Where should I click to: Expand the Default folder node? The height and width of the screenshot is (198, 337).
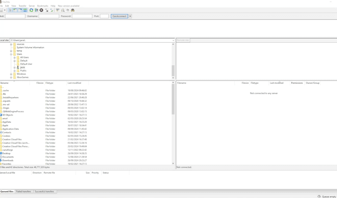[x=14, y=61]
